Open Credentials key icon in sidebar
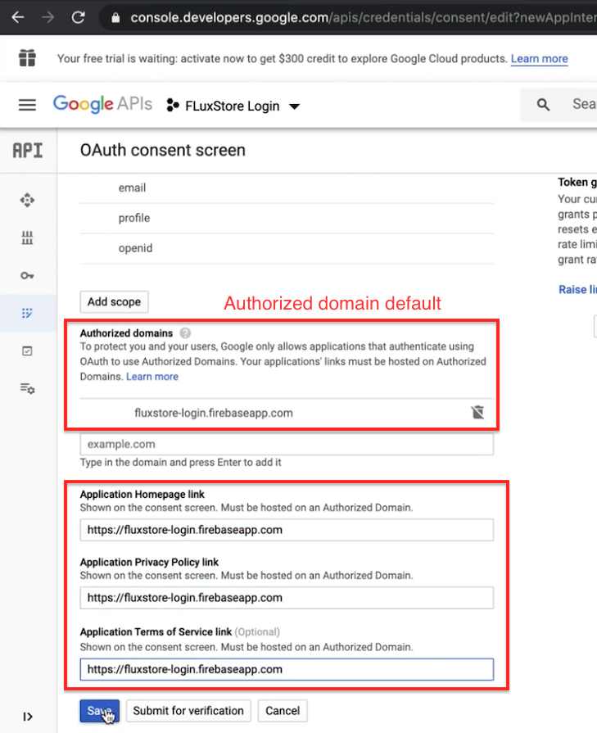The height and width of the screenshot is (733, 597). (27, 276)
